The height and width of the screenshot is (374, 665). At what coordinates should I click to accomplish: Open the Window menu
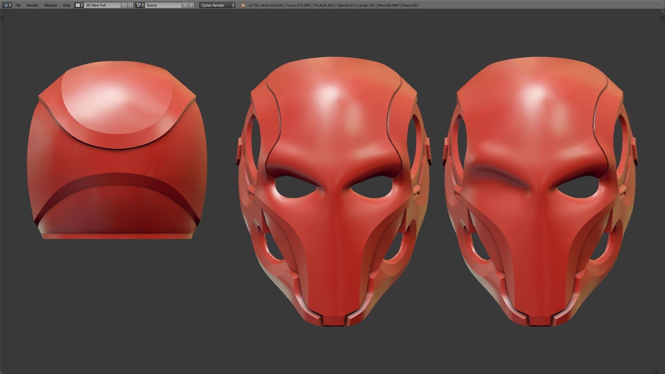(x=51, y=5)
